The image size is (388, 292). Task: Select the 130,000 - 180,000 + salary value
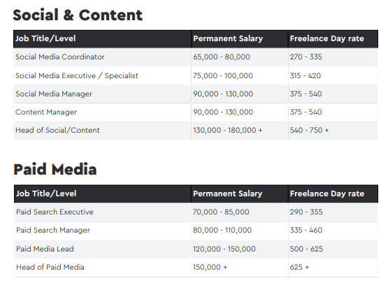[x=228, y=131]
